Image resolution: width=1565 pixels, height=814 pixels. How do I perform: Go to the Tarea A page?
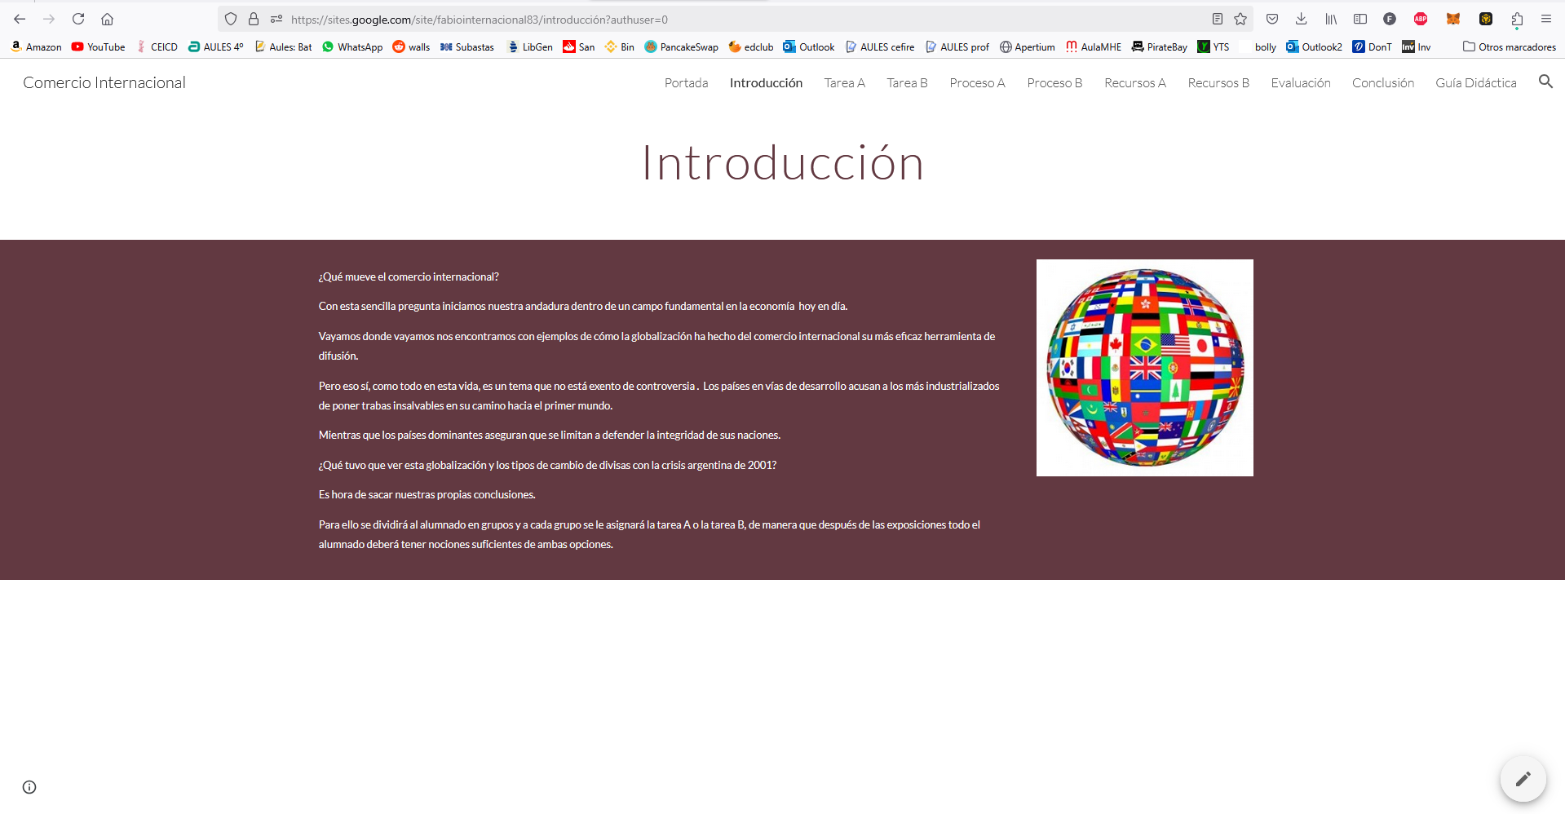[844, 83]
